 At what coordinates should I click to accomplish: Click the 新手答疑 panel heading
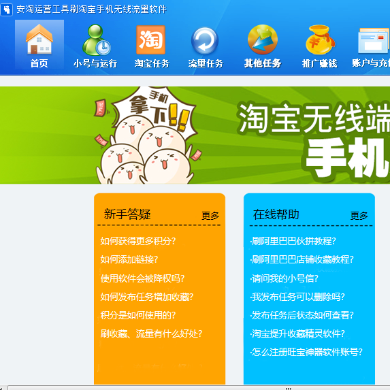(x=127, y=214)
